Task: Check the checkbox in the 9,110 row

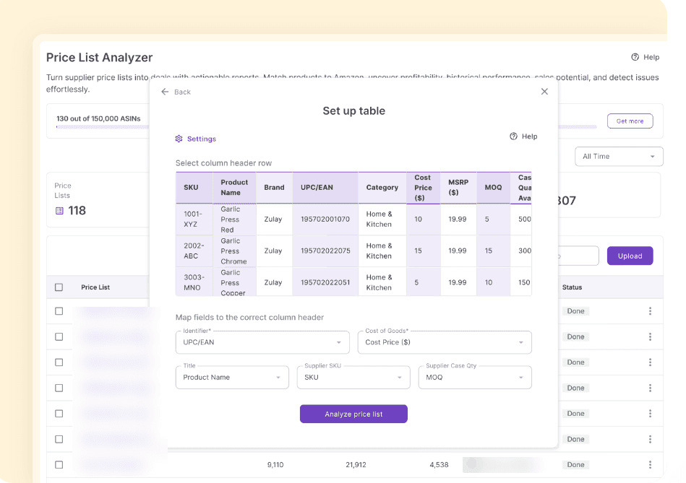Action: [59, 464]
